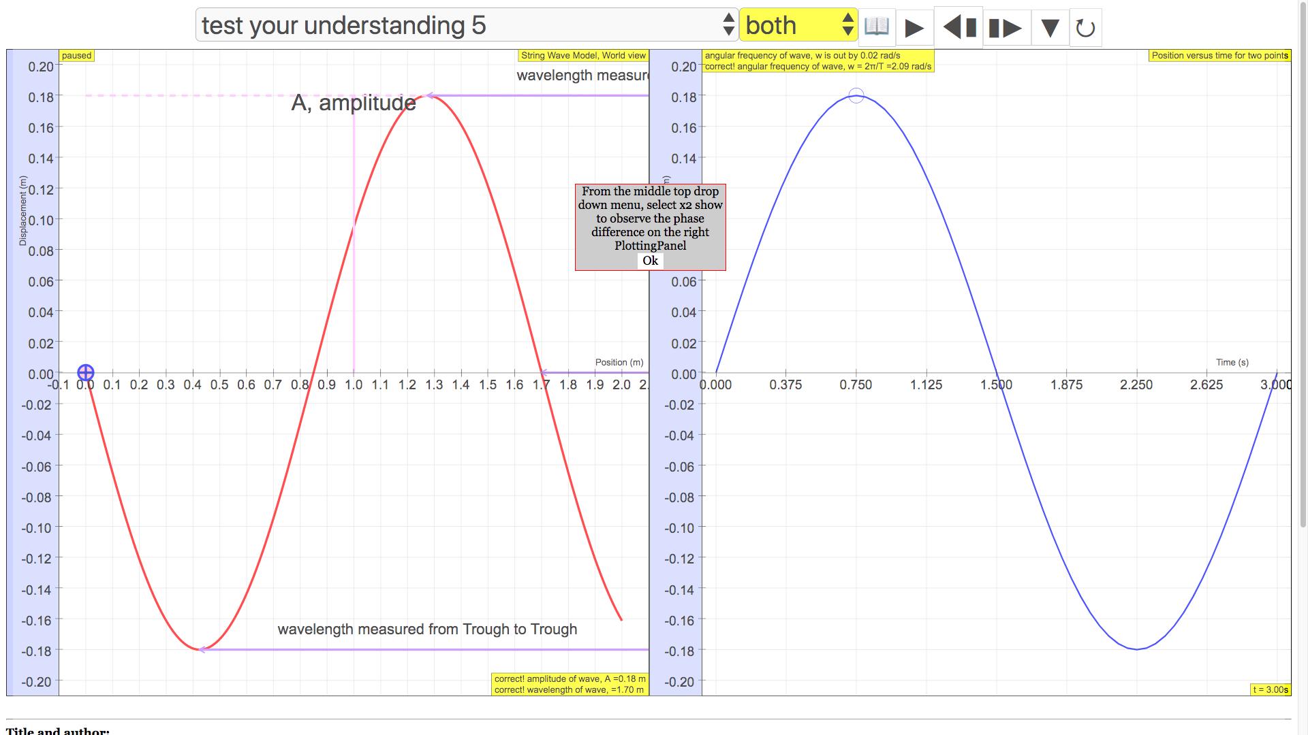Open the 'test your understanding 5' dropdown
Image resolution: width=1308 pixels, height=735 pixels.
(x=467, y=25)
